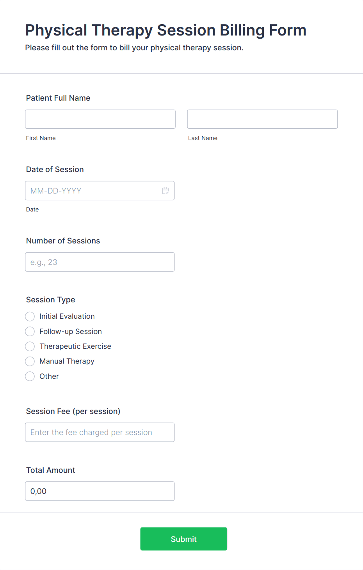Click the Session Fee input field
Viewport: 363px width, 570px height.
[x=100, y=432]
